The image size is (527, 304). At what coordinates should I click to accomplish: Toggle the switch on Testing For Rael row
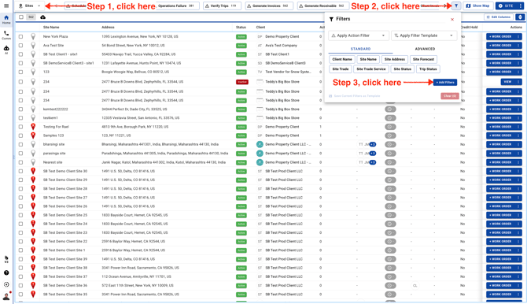390,127
